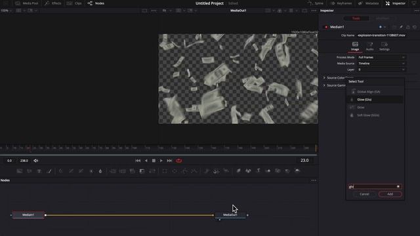This screenshot has width=420, height=236.
Task: Toggle the Inspector panel button
Action: click(395, 3)
